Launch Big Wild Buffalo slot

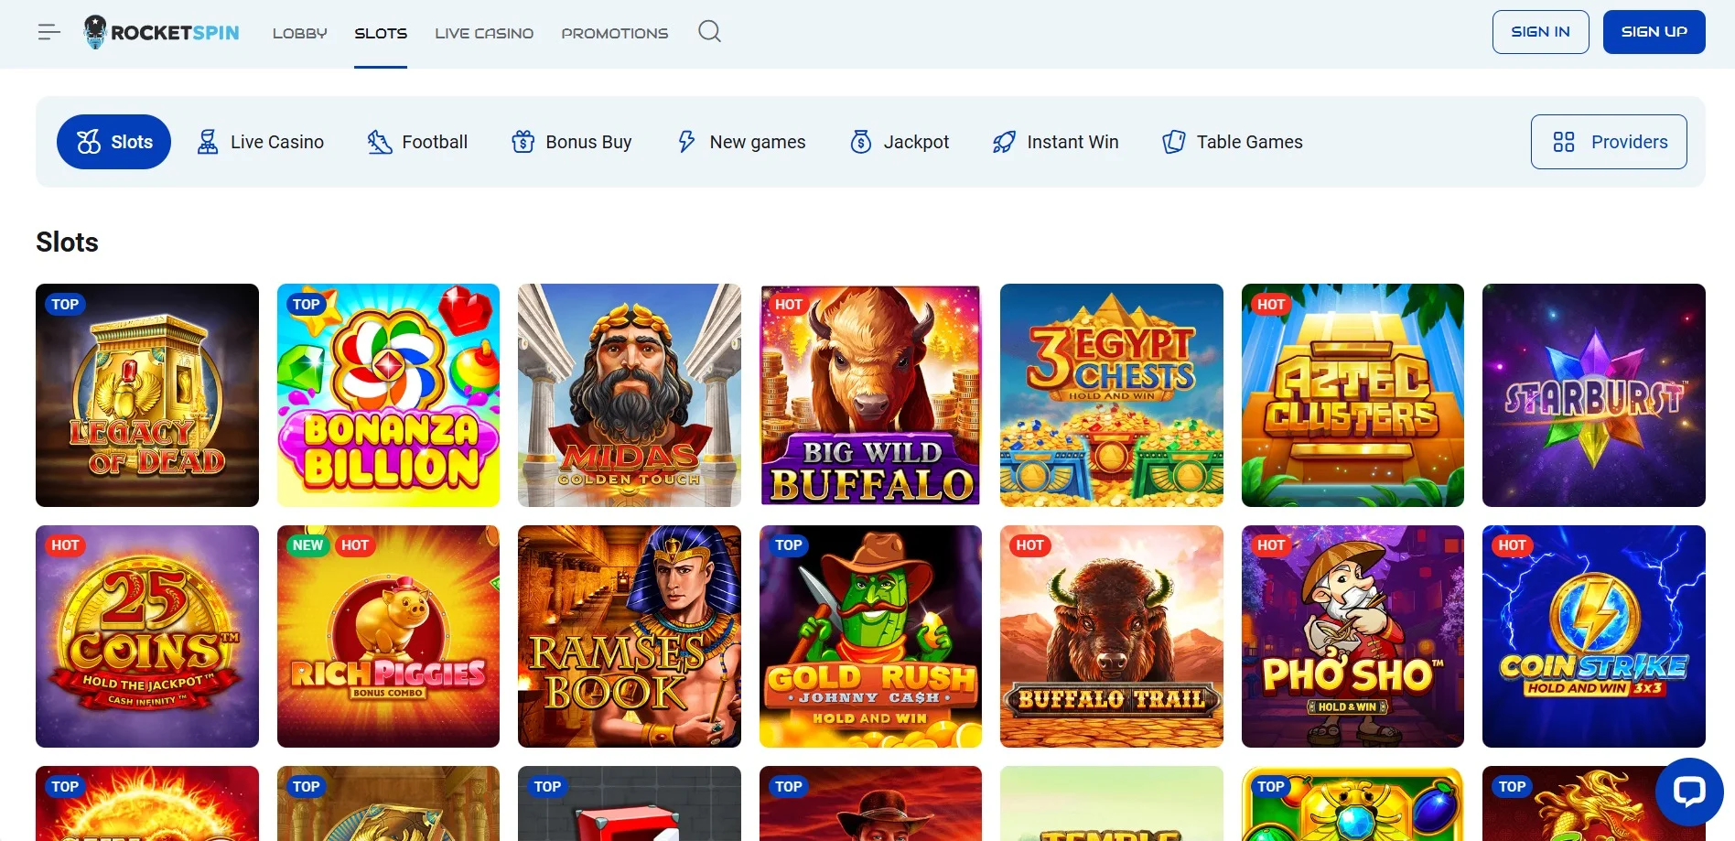[870, 395]
